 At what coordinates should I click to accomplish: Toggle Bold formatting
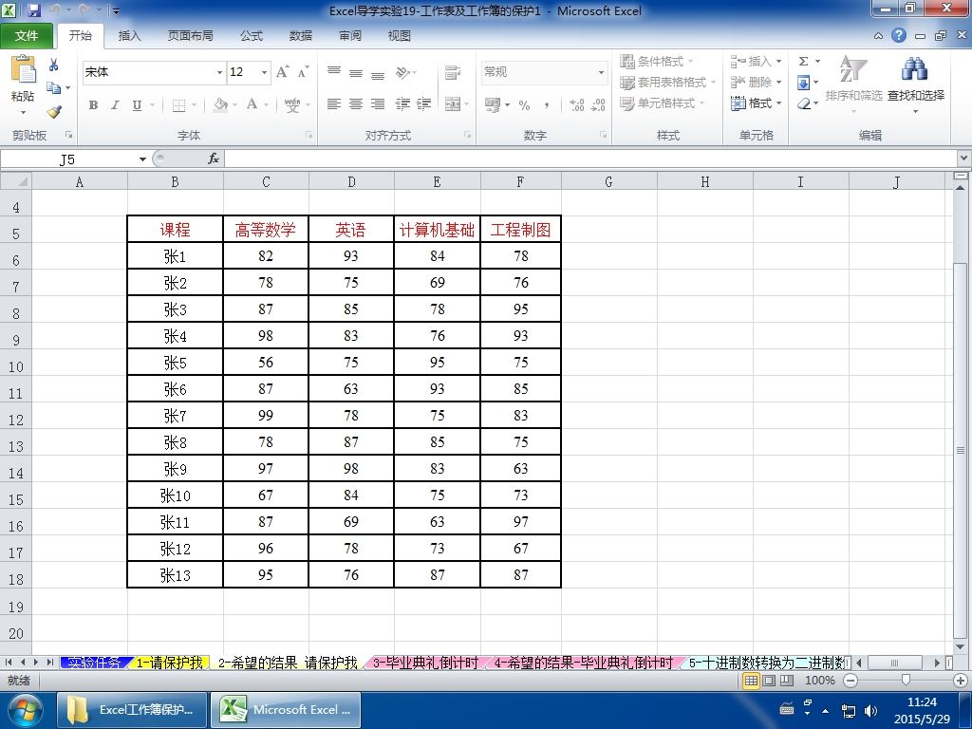93,105
